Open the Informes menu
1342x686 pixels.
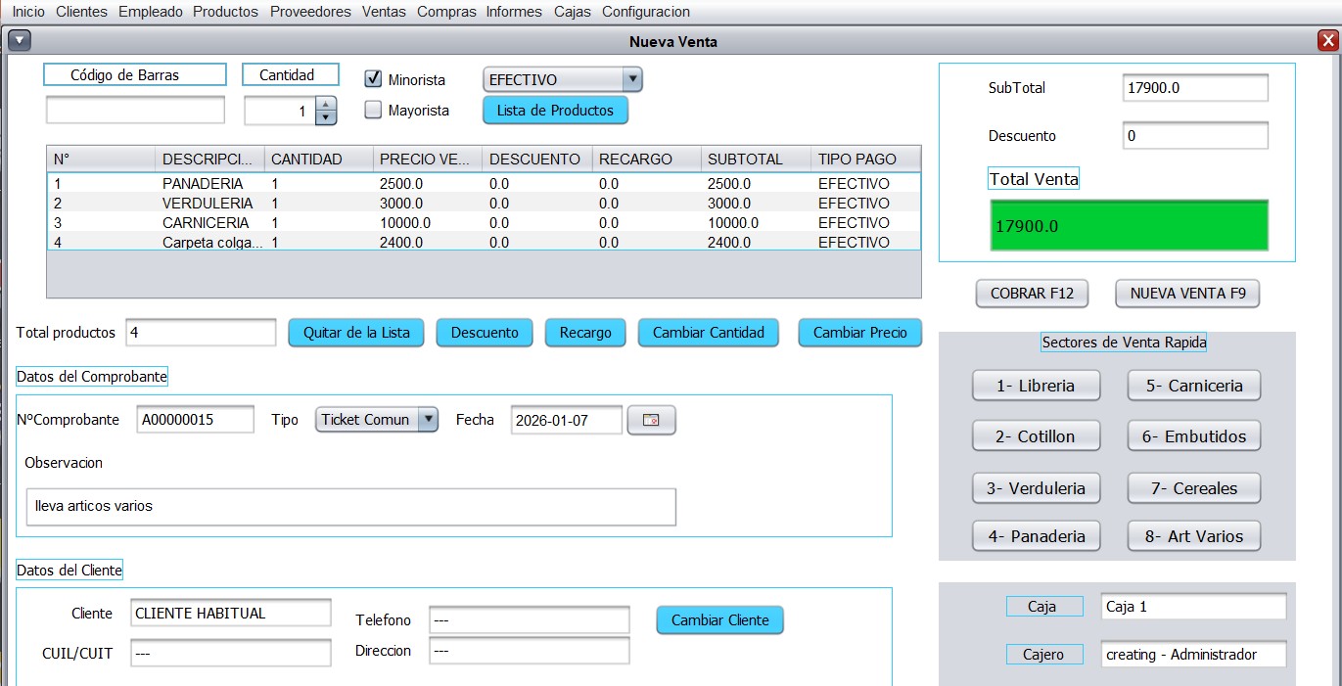pos(514,12)
